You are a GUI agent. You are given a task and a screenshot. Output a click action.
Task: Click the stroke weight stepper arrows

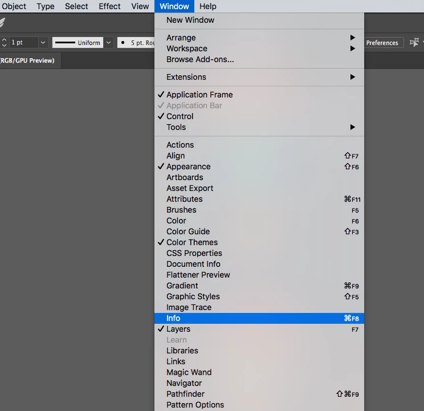point(4,42)
